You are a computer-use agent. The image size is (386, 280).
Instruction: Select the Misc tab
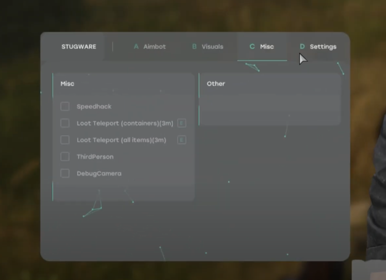pyautogui.click(x=262, y=47)
